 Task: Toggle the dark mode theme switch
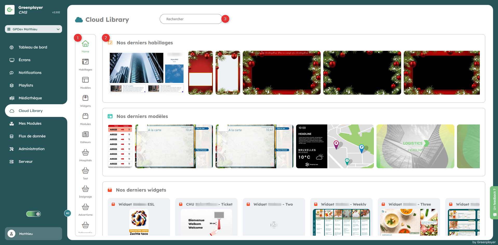coord(33,214)
